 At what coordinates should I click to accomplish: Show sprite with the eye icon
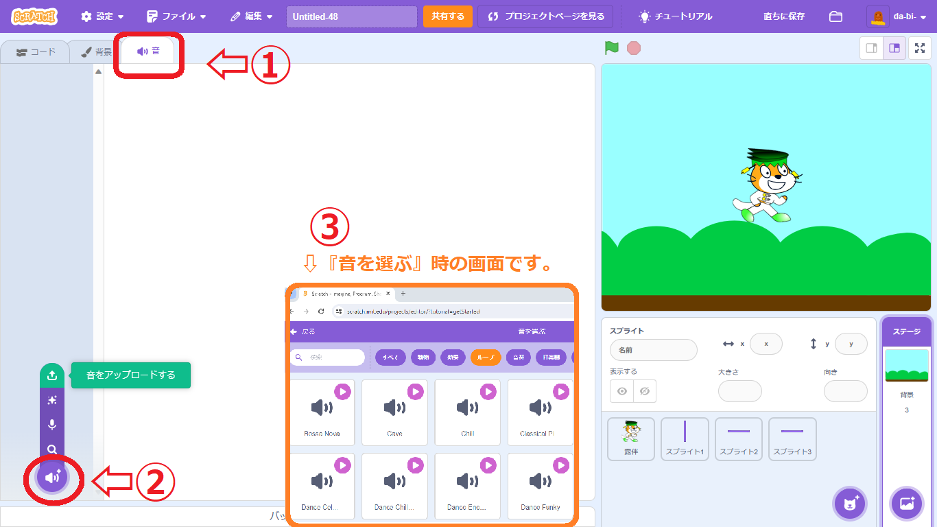621,391
